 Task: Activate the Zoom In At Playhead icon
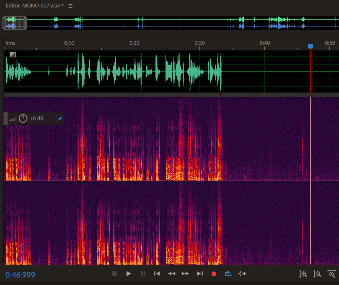332,273
